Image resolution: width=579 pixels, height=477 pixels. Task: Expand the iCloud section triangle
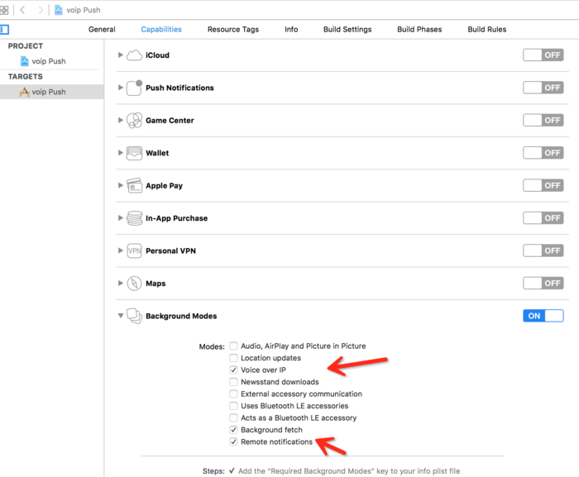pyautogui.click(x=121, y=55)
